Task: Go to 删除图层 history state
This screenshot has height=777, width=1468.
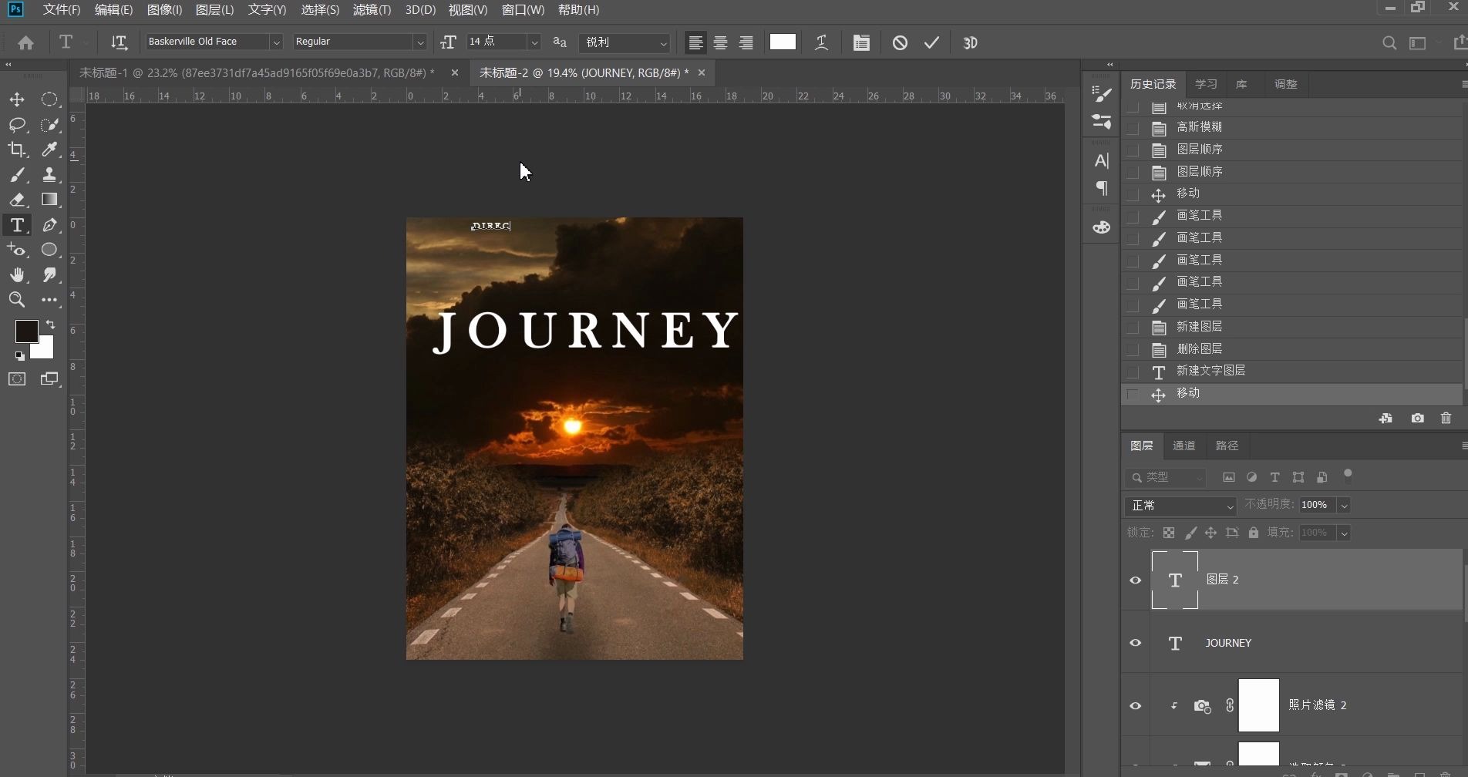Action: coord(1291,349)
